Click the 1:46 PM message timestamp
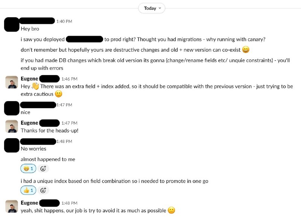The height and width of the screenshot is (219, 301). 70,79
